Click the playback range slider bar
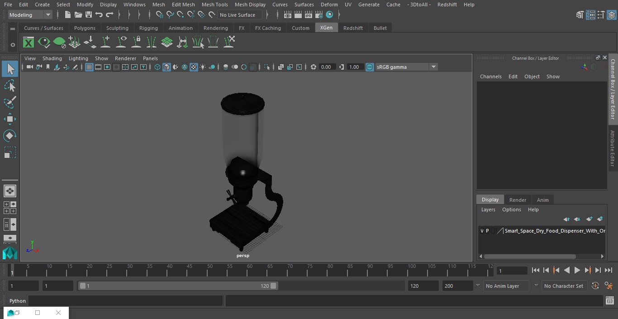The height and width of the screenshot is (319, 618). pos(178,286)
